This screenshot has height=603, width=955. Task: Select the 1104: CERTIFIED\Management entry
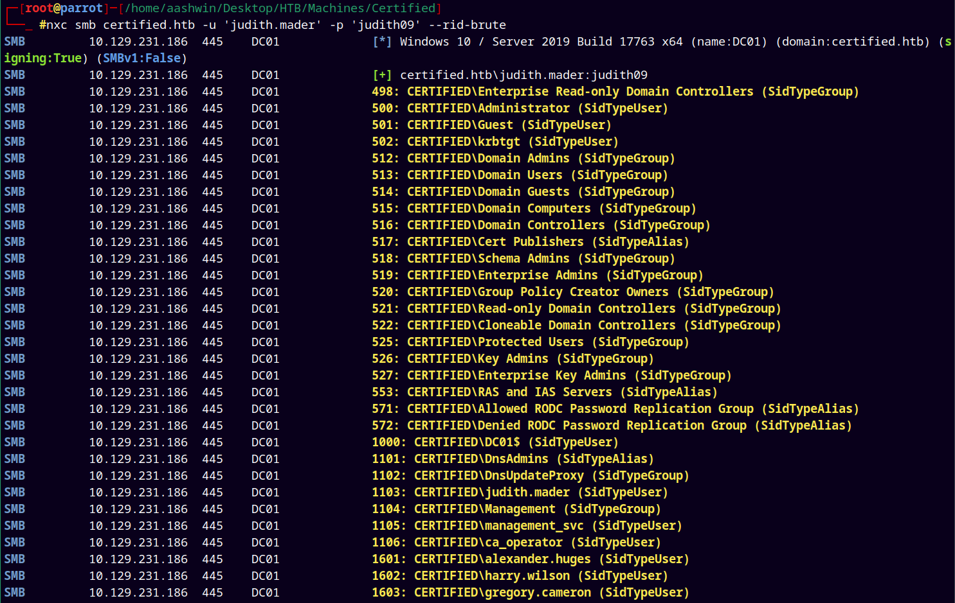pos(516,509)
